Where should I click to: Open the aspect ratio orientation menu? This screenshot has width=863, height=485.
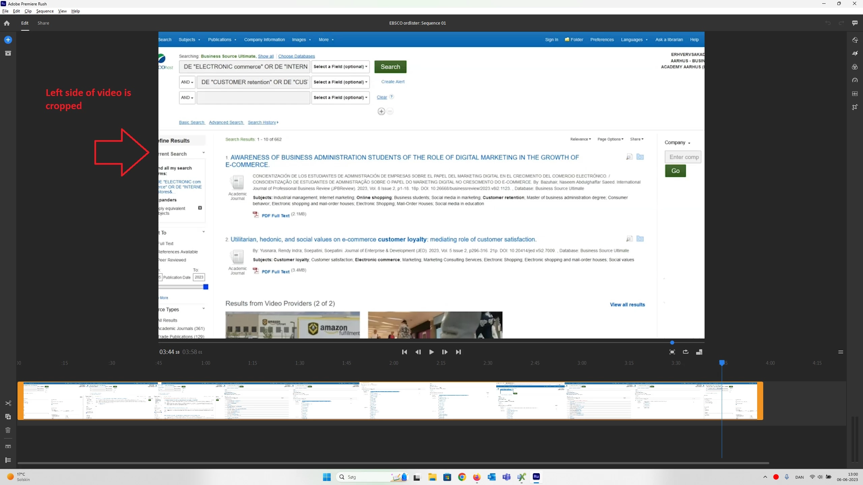pyautogui.click(x=699, y=352)
